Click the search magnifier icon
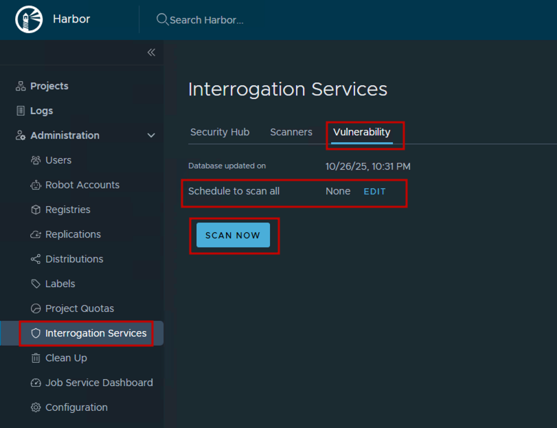557x428 pixels. click(x=162, y=19)
